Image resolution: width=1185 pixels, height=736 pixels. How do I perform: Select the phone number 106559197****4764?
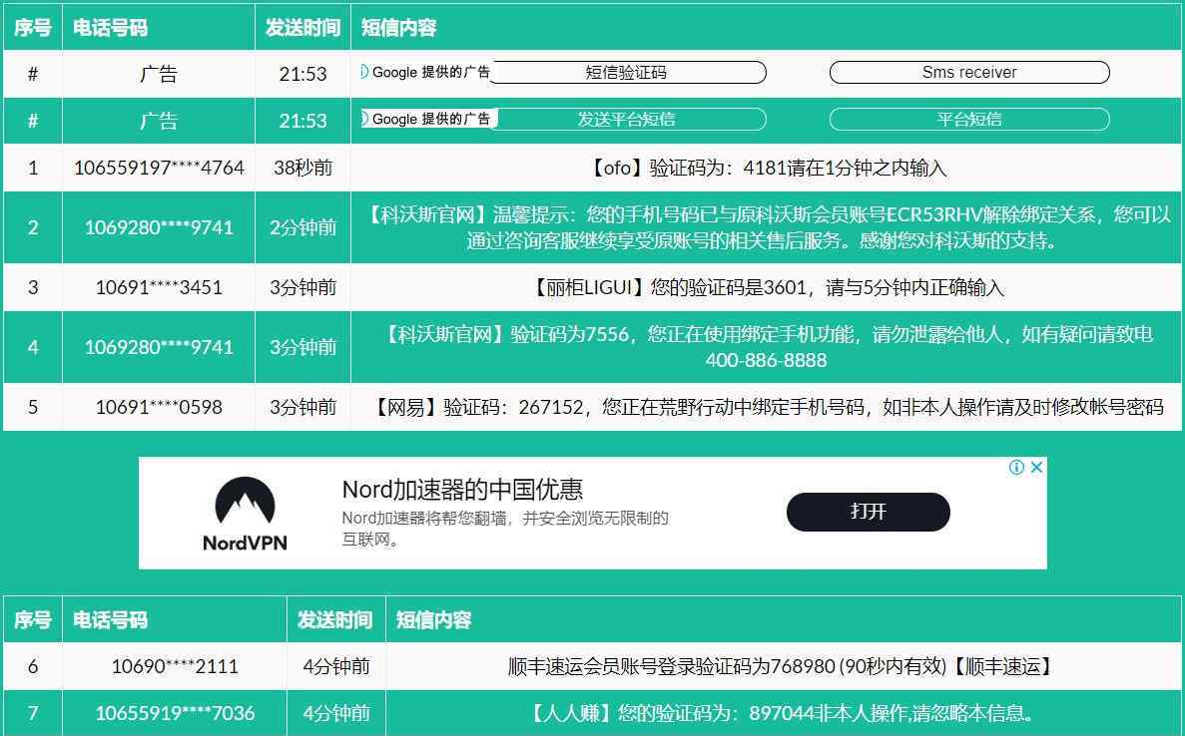click(x=159, y=168)
